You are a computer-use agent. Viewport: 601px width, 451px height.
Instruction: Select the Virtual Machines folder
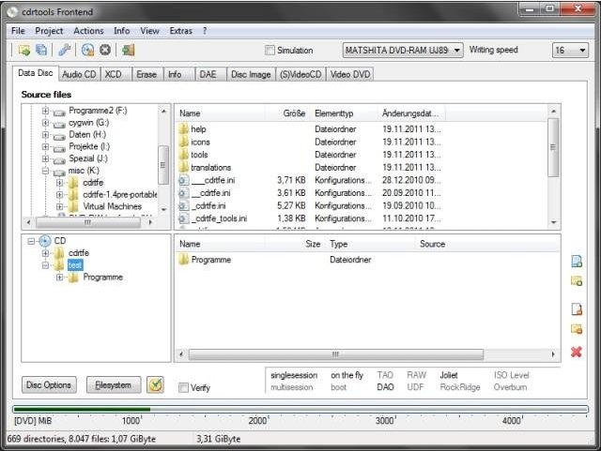pyautogui.click(x=113, y=206)
